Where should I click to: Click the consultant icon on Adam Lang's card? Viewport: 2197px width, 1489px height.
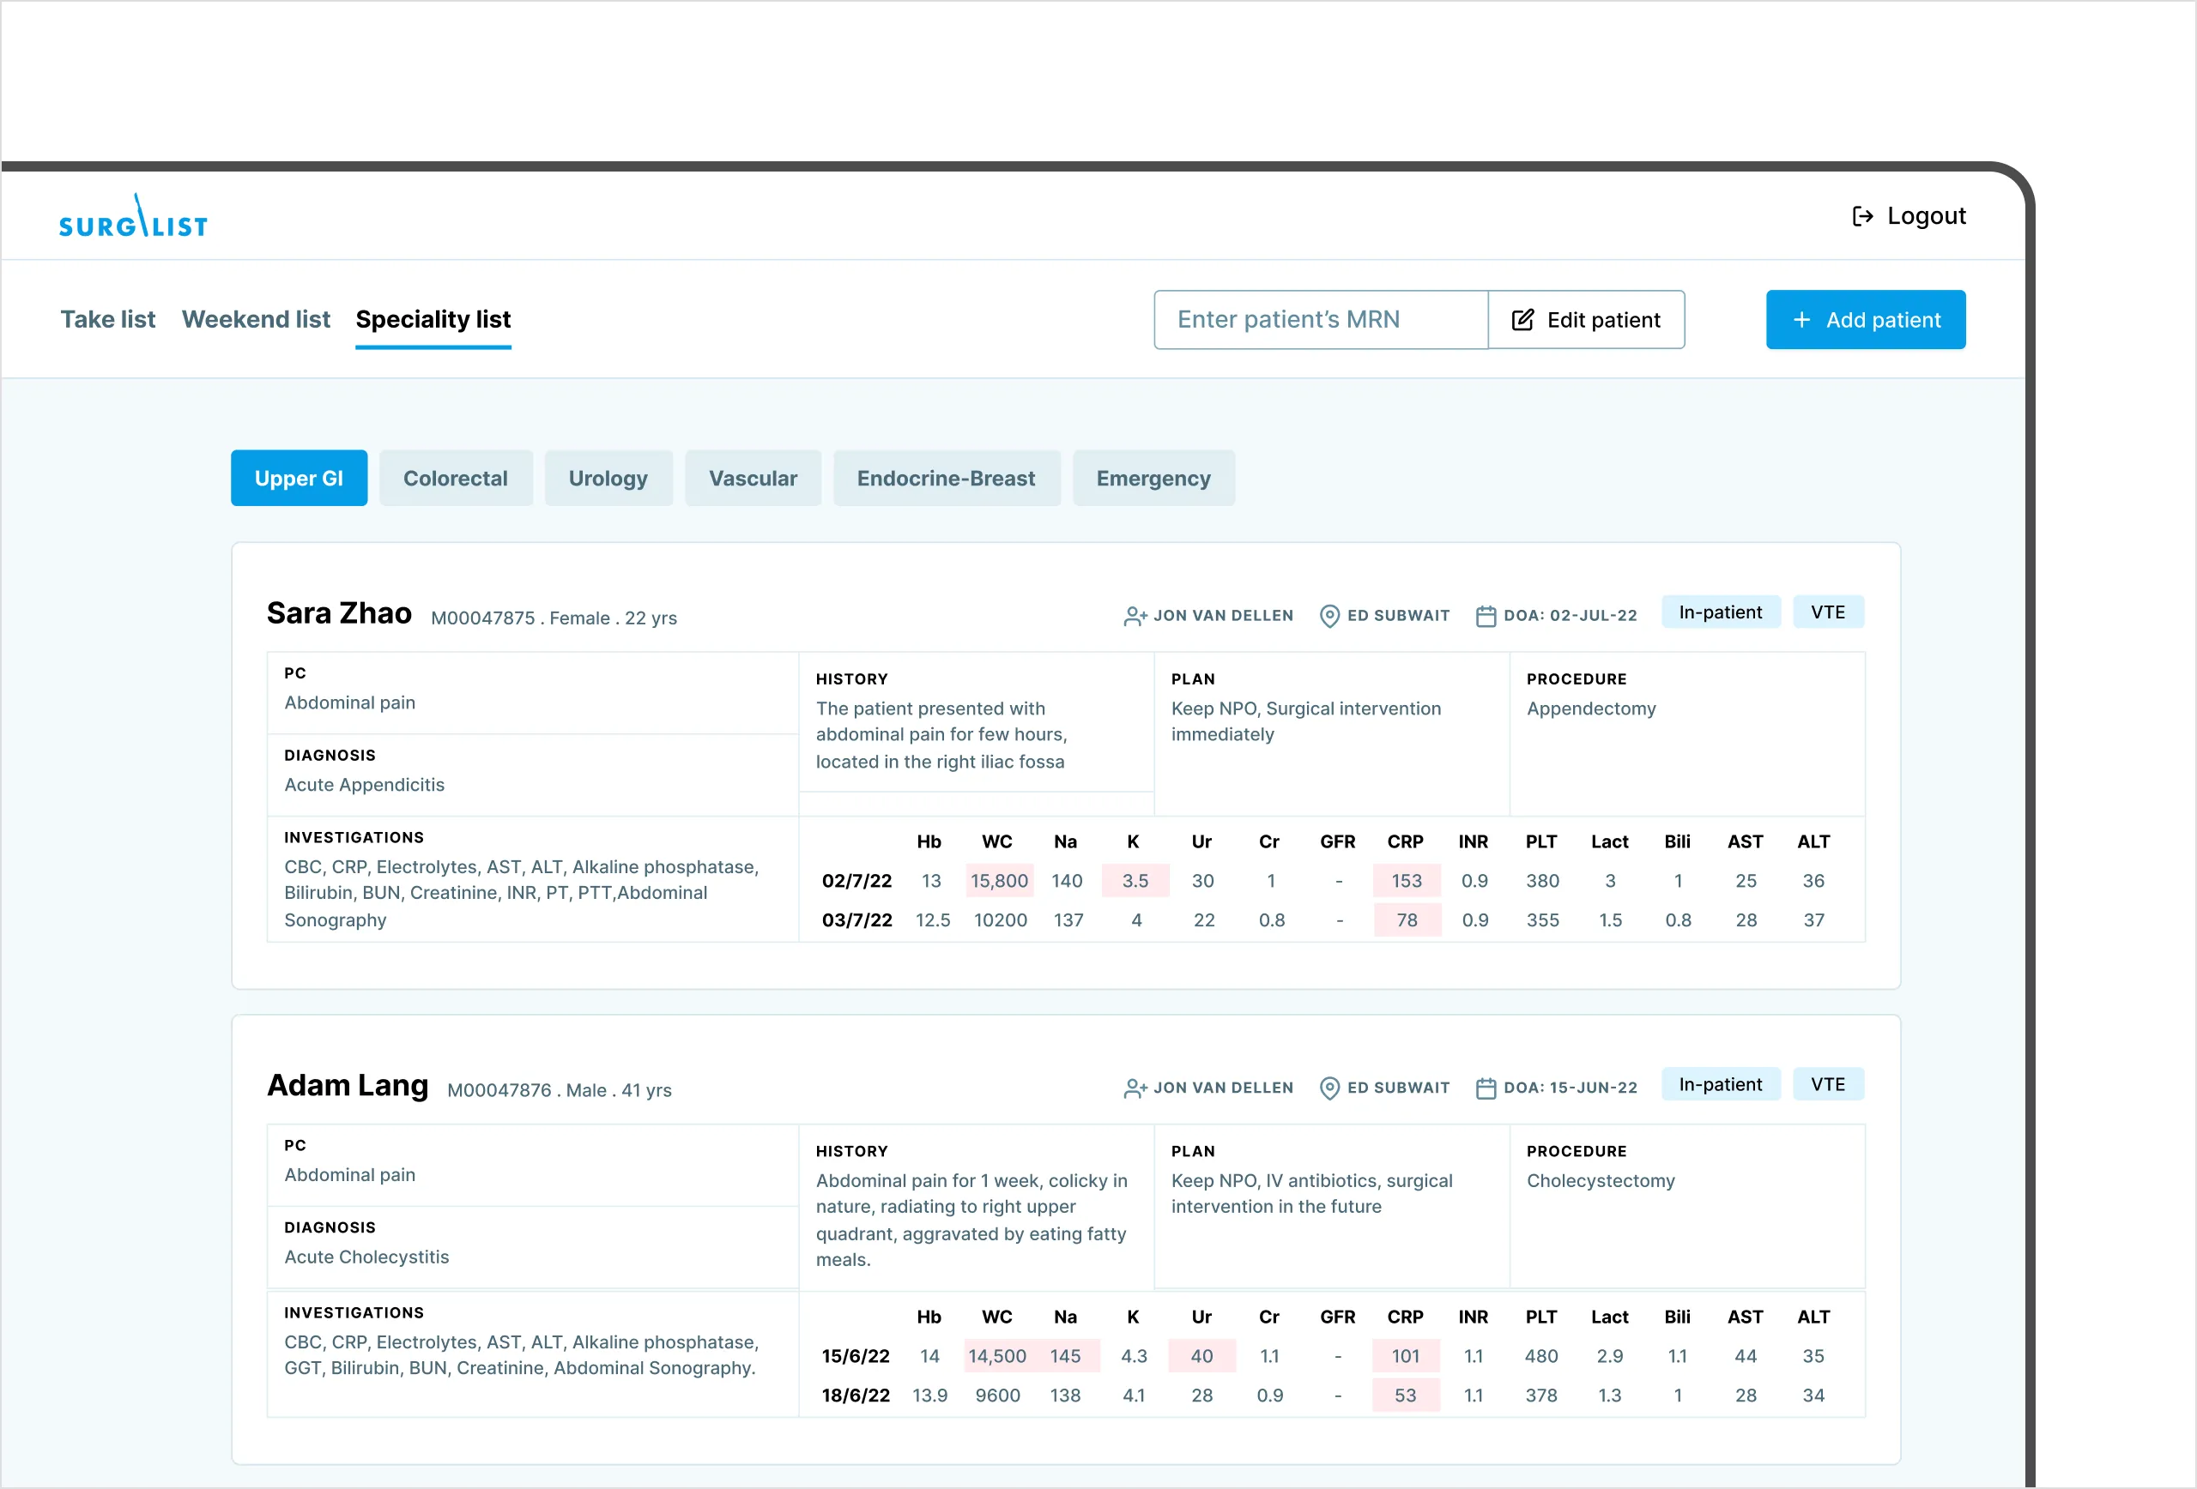pos(1135,1088)
